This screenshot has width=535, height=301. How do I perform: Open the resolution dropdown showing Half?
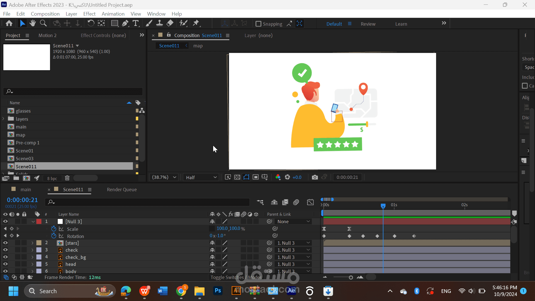tap(201, 177)
